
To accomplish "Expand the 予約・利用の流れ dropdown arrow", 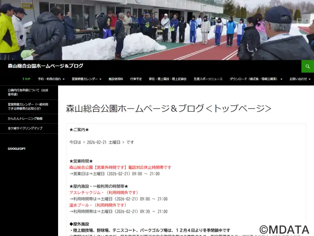I will tap(64, 79).
